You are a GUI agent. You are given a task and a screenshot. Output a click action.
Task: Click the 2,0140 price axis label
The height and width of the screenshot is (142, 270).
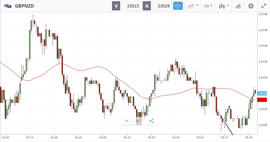click(x=262, y=14)
